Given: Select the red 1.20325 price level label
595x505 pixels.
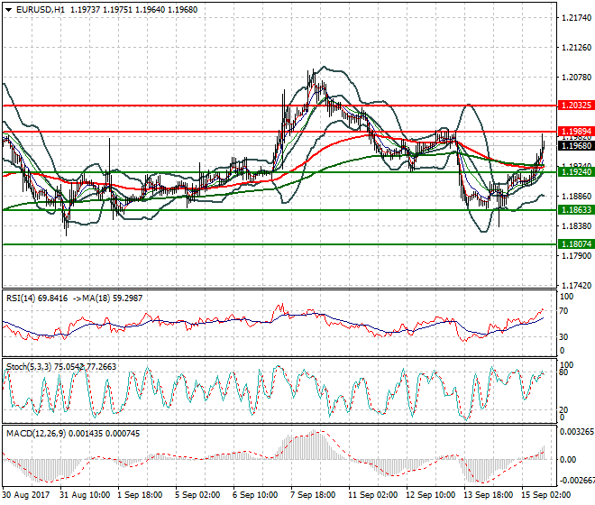Looking at the screenshot, I should (576, 106).
